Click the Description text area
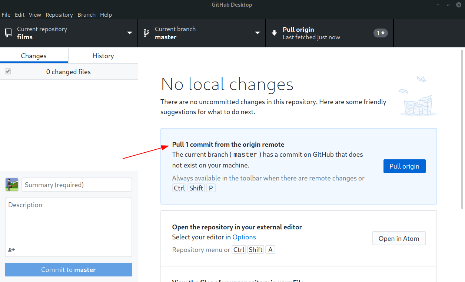This screenshot has height=282, width=465. click(x=69, y=227)
